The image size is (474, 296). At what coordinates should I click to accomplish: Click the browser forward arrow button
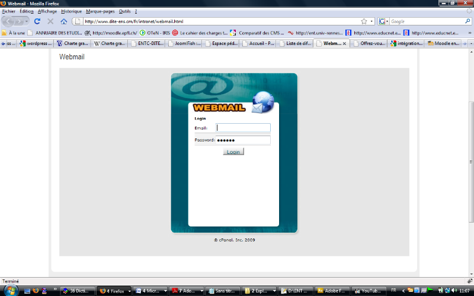pyautogui.click(x=19, y=21)
